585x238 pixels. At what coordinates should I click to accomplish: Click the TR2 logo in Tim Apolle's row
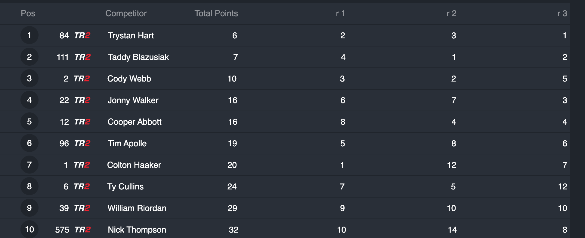coord(82,143)
